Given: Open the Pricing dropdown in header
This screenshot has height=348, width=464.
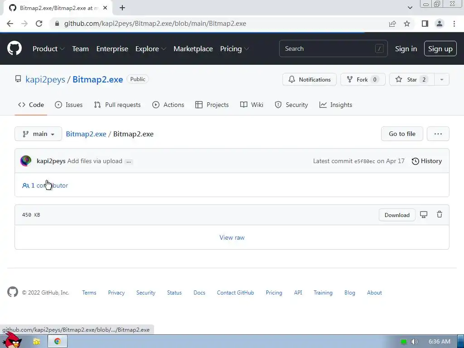Looking at the screenshot, I should point(234,49).
